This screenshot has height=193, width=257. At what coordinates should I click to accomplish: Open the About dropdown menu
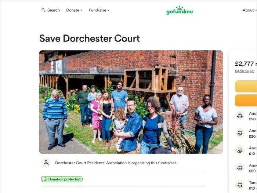(x=250, y=10)
